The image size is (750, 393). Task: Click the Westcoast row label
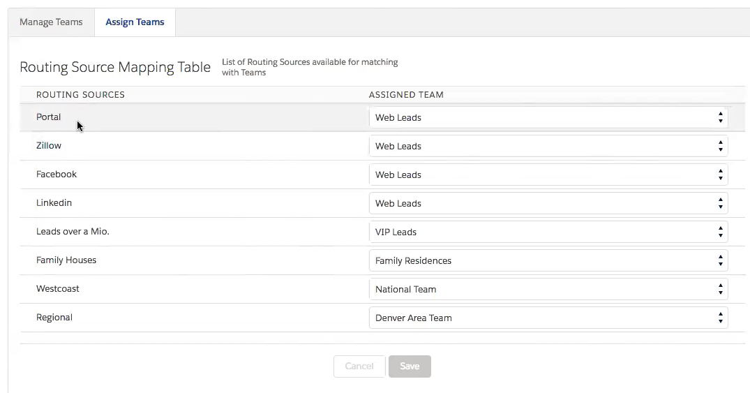pyautogui.click(x=57, y=289)
